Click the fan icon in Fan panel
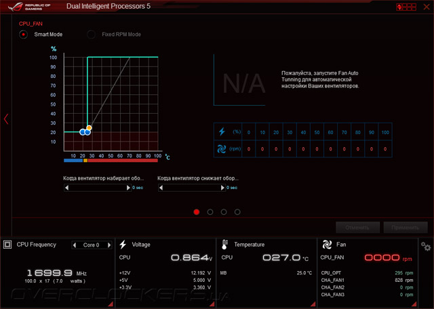The image size is (434, 309). pos(327,245)
